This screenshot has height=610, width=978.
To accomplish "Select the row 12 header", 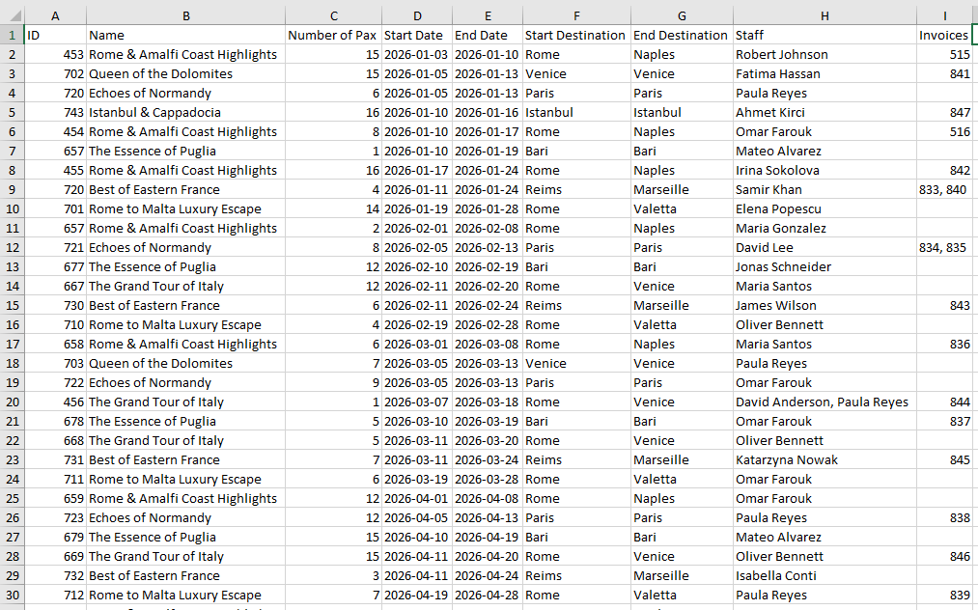I will click(12, 247).
